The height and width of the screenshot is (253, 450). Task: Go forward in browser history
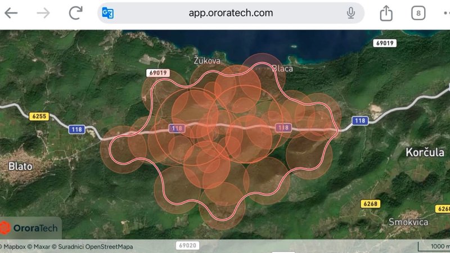point(43,13)
